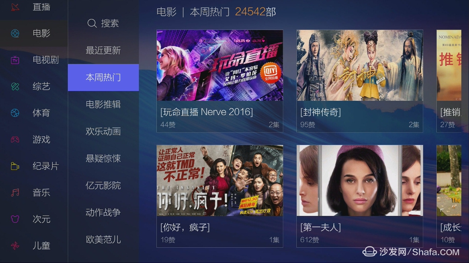Choose the 综艺 variety show icon
Image resolution: width=469 pixels, height=263 pixels.
click(15, 87)
